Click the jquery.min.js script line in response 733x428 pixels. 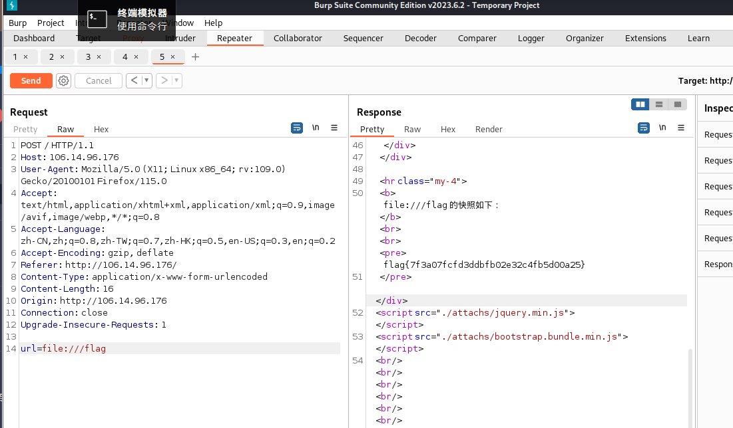(475, 313)
